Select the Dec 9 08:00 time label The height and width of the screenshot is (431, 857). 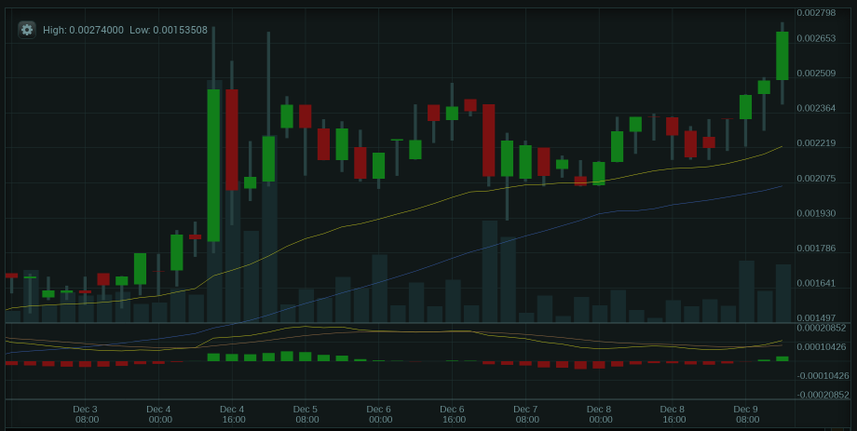point(746,414)
